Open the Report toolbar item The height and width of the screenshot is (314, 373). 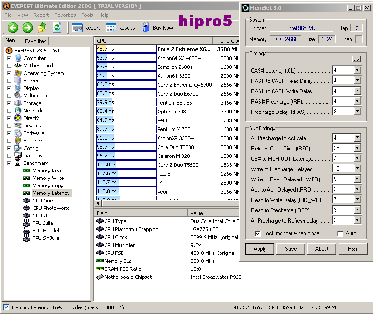click(x=86, y=28)
